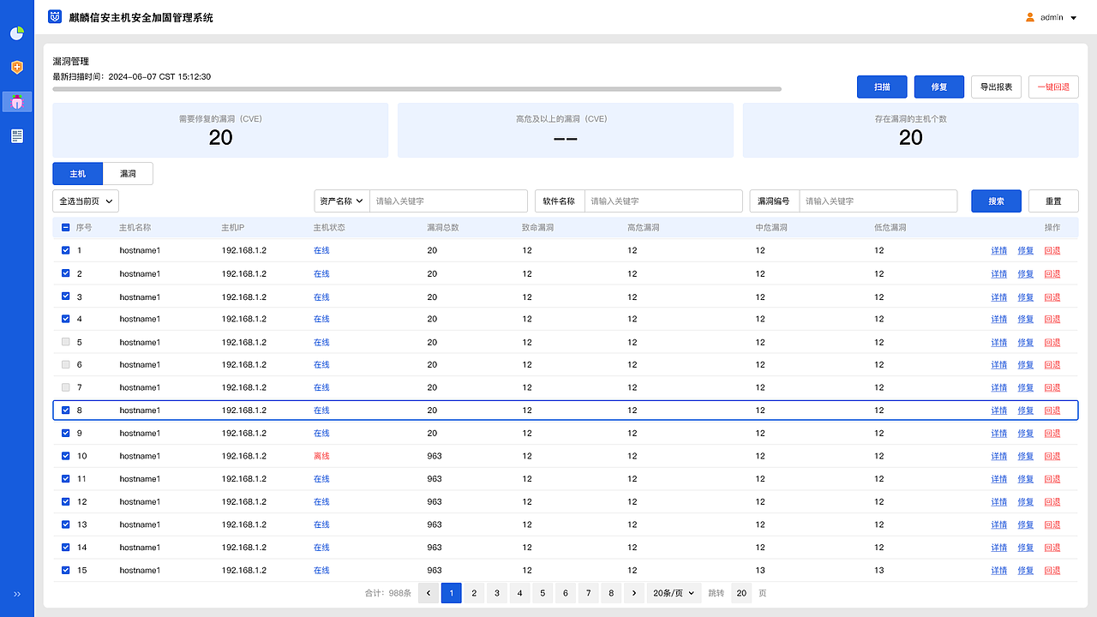Click 回退 link in row 10
The height and width of the screenshot is (617, 1097).
[x=1052, y=456]
